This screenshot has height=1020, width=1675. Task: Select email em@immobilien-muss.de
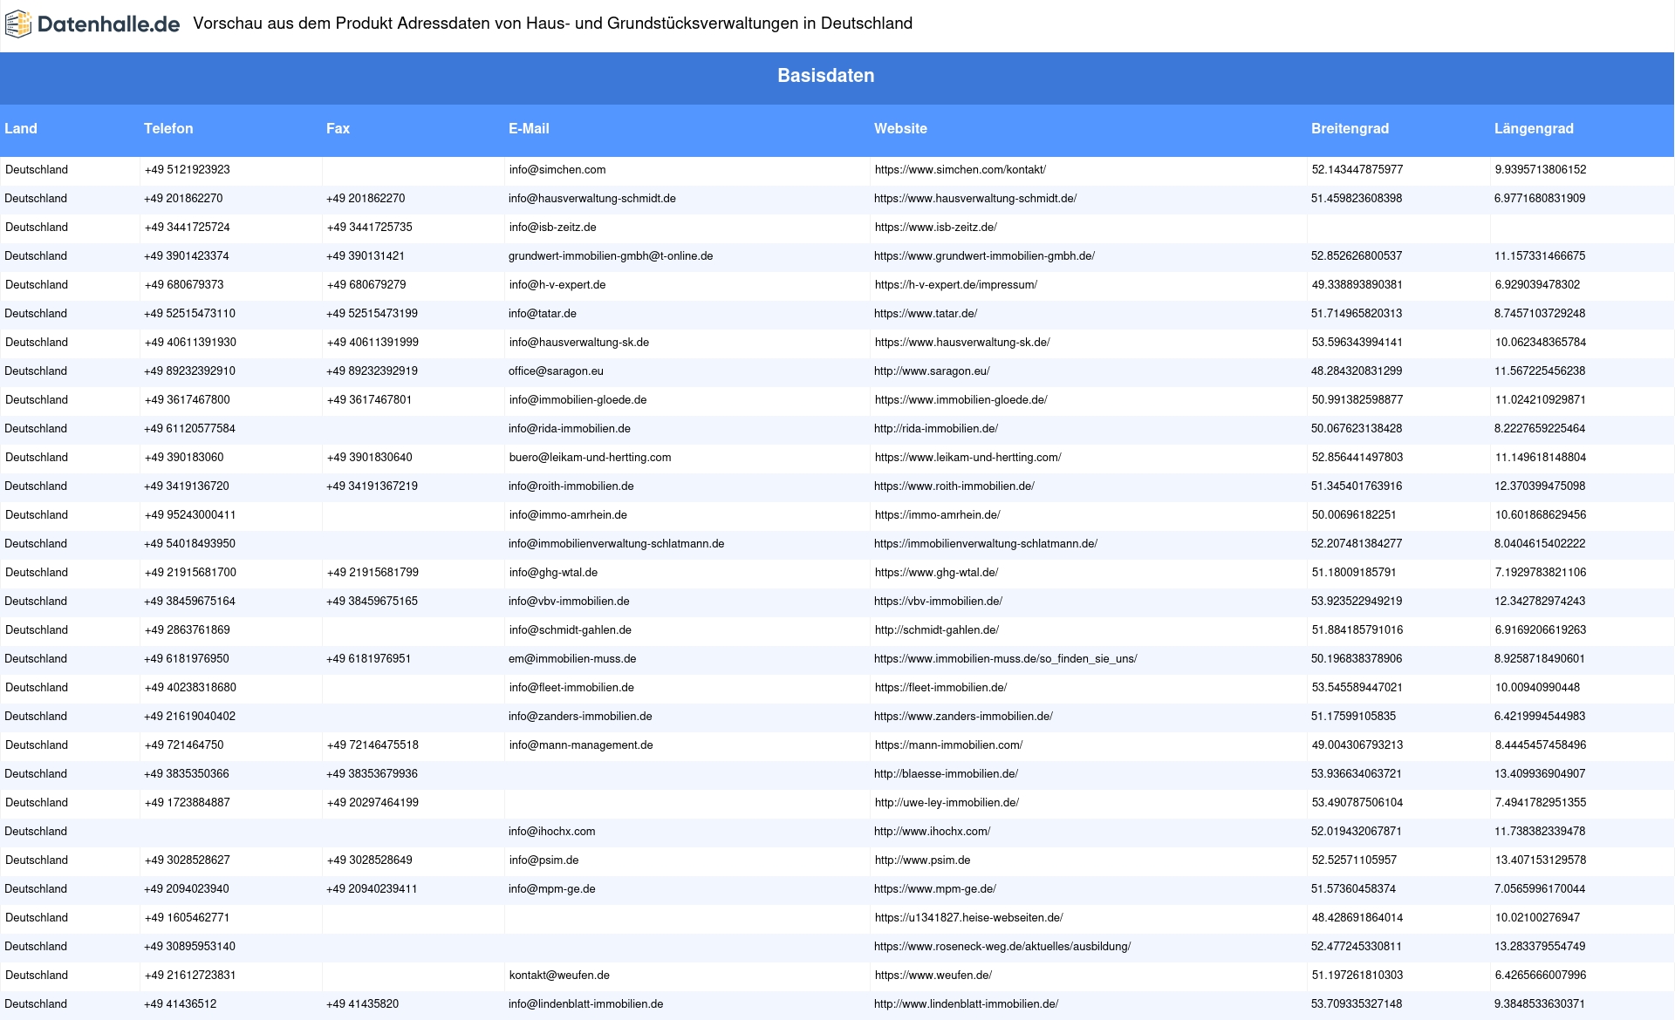(x=572, y=659)
